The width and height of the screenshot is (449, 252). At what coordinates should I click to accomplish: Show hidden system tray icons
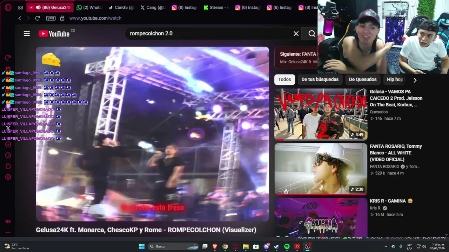[386, 246]
